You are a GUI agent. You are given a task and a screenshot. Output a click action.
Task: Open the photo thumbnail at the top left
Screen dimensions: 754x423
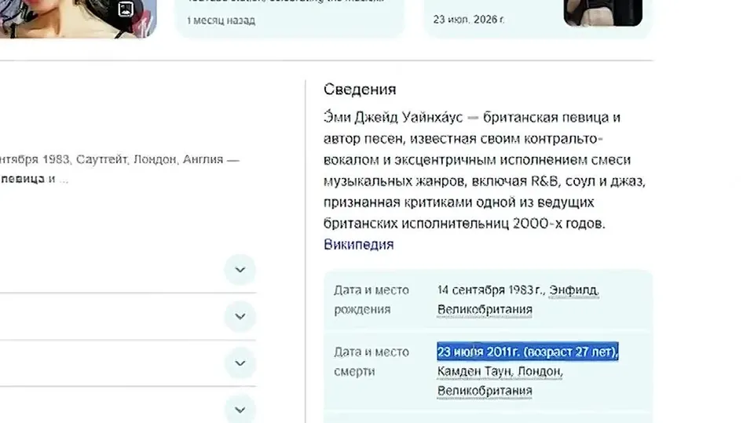pyautogui.click(x=77, y=18)
